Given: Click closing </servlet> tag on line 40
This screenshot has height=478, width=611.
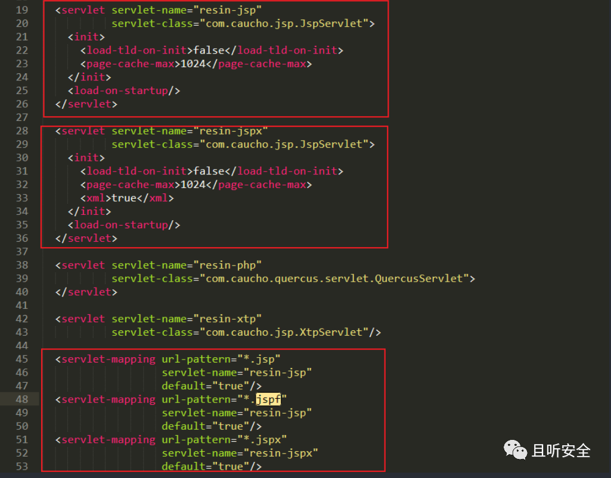Looking at the screenshot, I should pos(86,292).
